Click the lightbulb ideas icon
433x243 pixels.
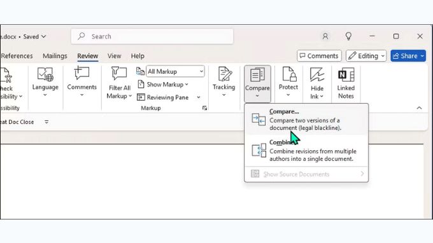click(348, 36)
